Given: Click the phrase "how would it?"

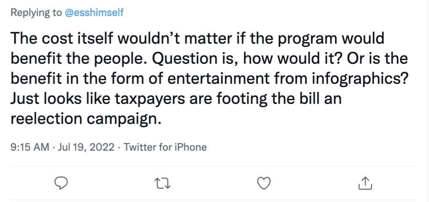Looking at the screenshot, I should pyautogui.click(x=297, y=58).
